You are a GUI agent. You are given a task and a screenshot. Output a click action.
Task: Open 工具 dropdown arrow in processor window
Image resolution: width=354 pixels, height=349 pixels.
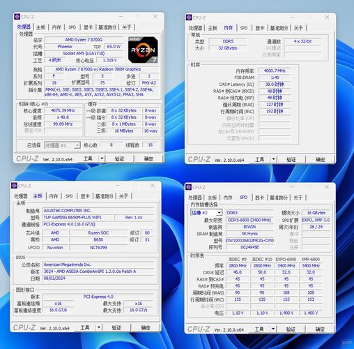(102, 158)
